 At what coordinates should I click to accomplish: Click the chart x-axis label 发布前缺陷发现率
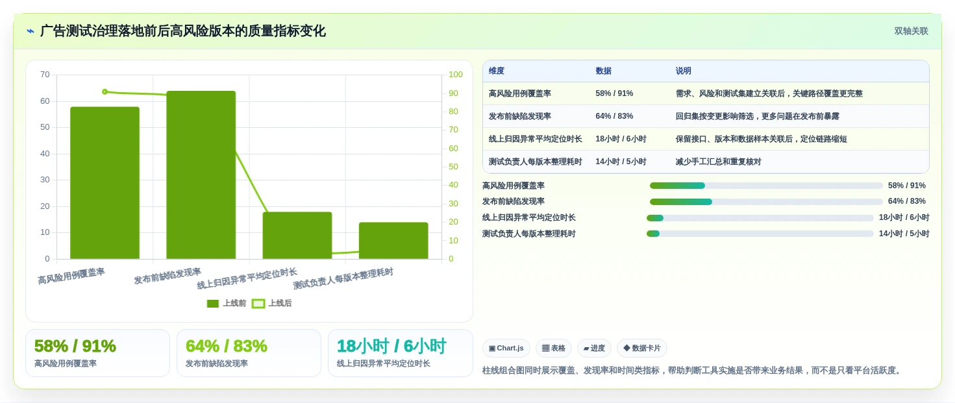coord(167,276)
